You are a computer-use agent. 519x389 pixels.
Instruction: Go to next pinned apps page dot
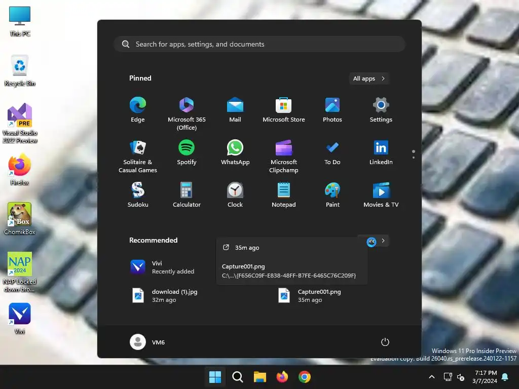pos(414,158)
